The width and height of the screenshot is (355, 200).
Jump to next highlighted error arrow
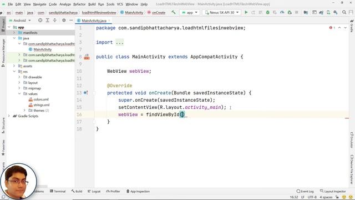345,28
